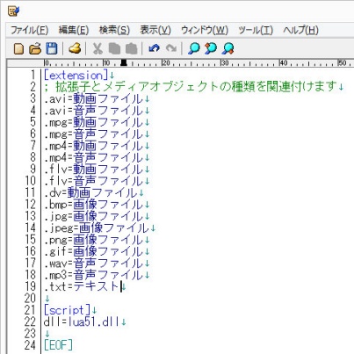354x354 pixels.
Task: Click ruler position 40 mark
Action: pos(283,62)
